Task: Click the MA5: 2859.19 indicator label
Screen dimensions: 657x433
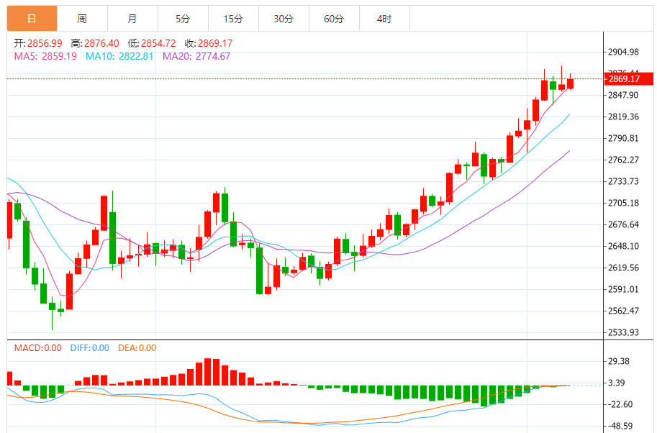Action: point(45,56)
